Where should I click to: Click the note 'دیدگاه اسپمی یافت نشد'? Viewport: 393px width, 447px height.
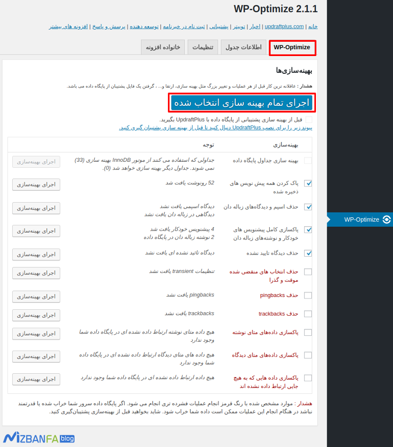click(187, 207)
